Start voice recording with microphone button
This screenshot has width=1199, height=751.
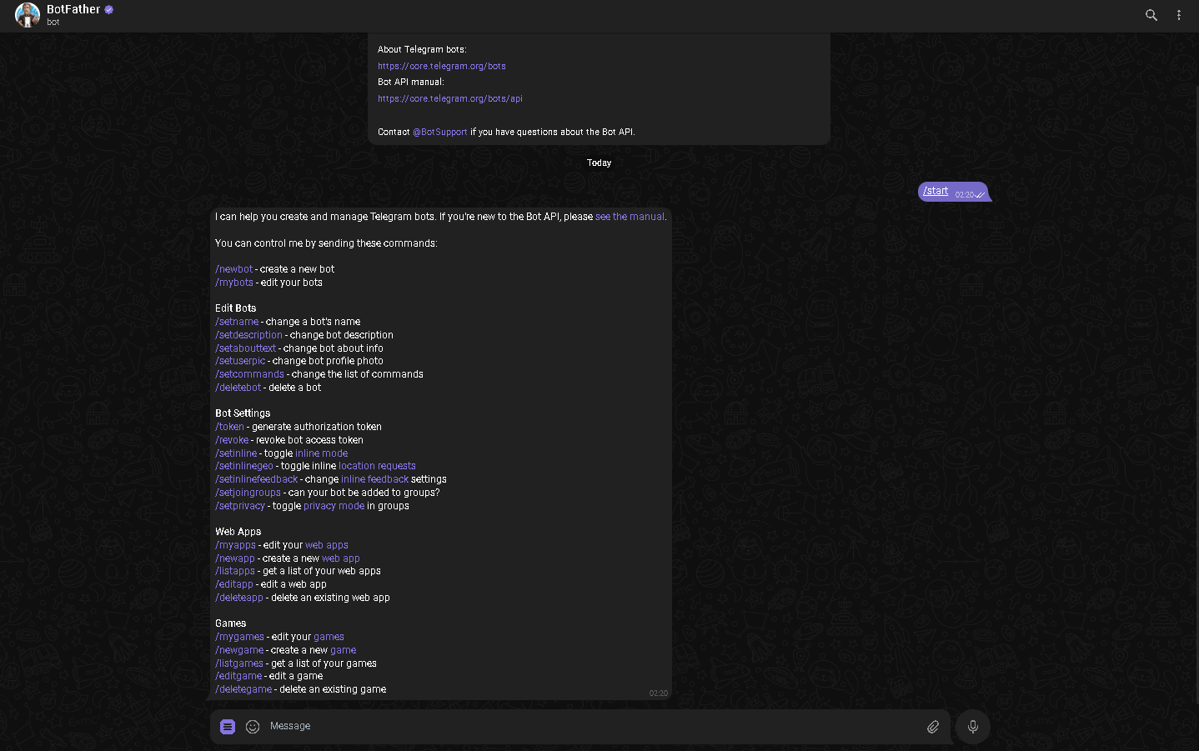pos(973,727)
